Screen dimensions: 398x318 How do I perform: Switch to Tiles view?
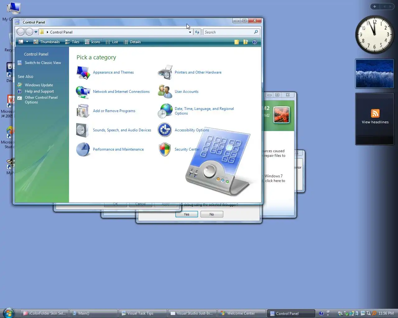(72, 42)
